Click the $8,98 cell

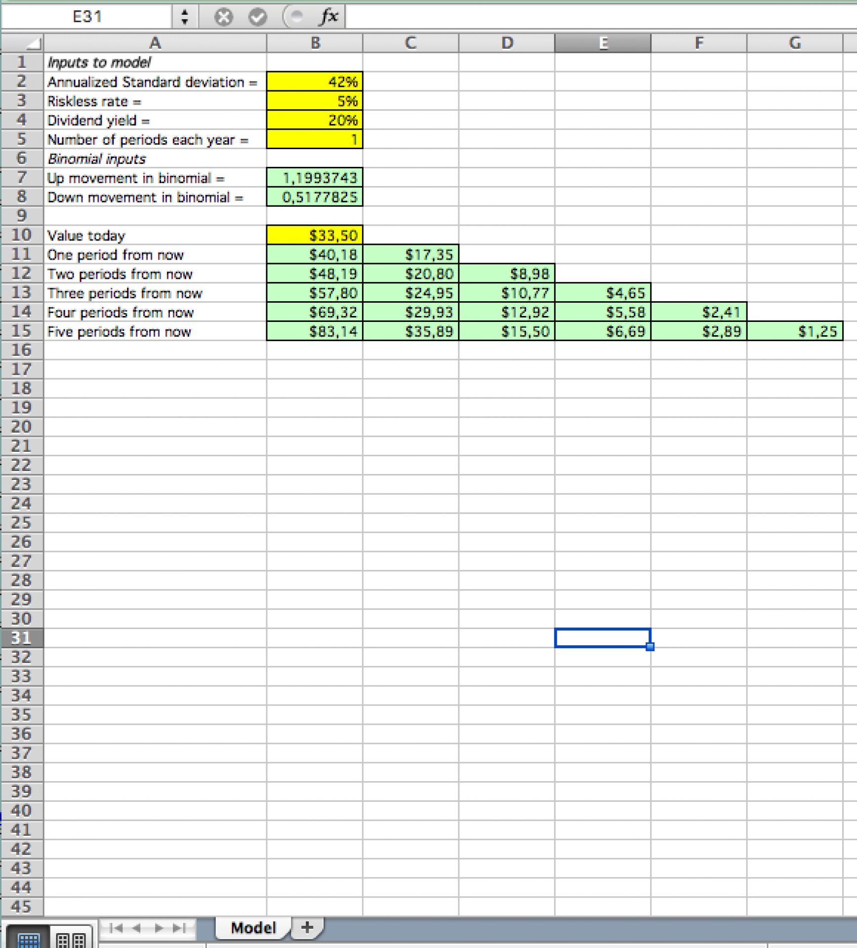[507, 274]
